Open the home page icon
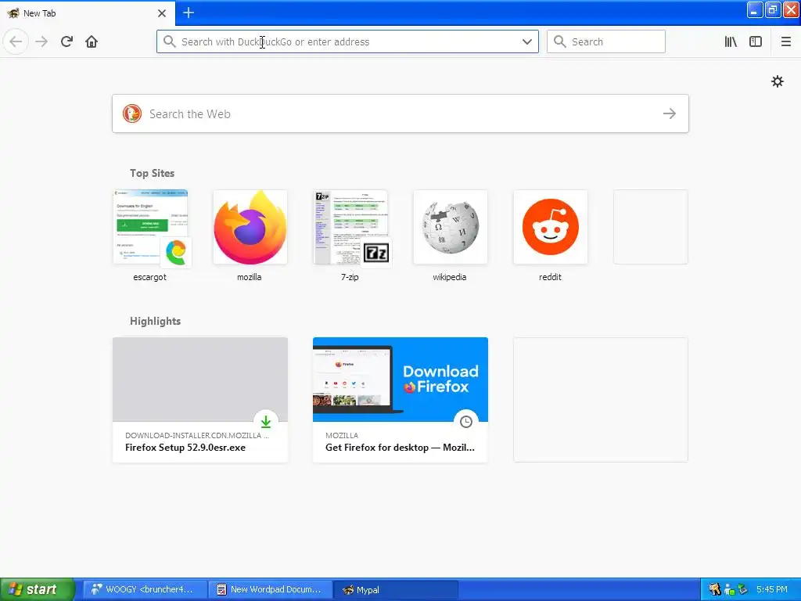This screenshot has height=601, width=801. coord(92,41)
